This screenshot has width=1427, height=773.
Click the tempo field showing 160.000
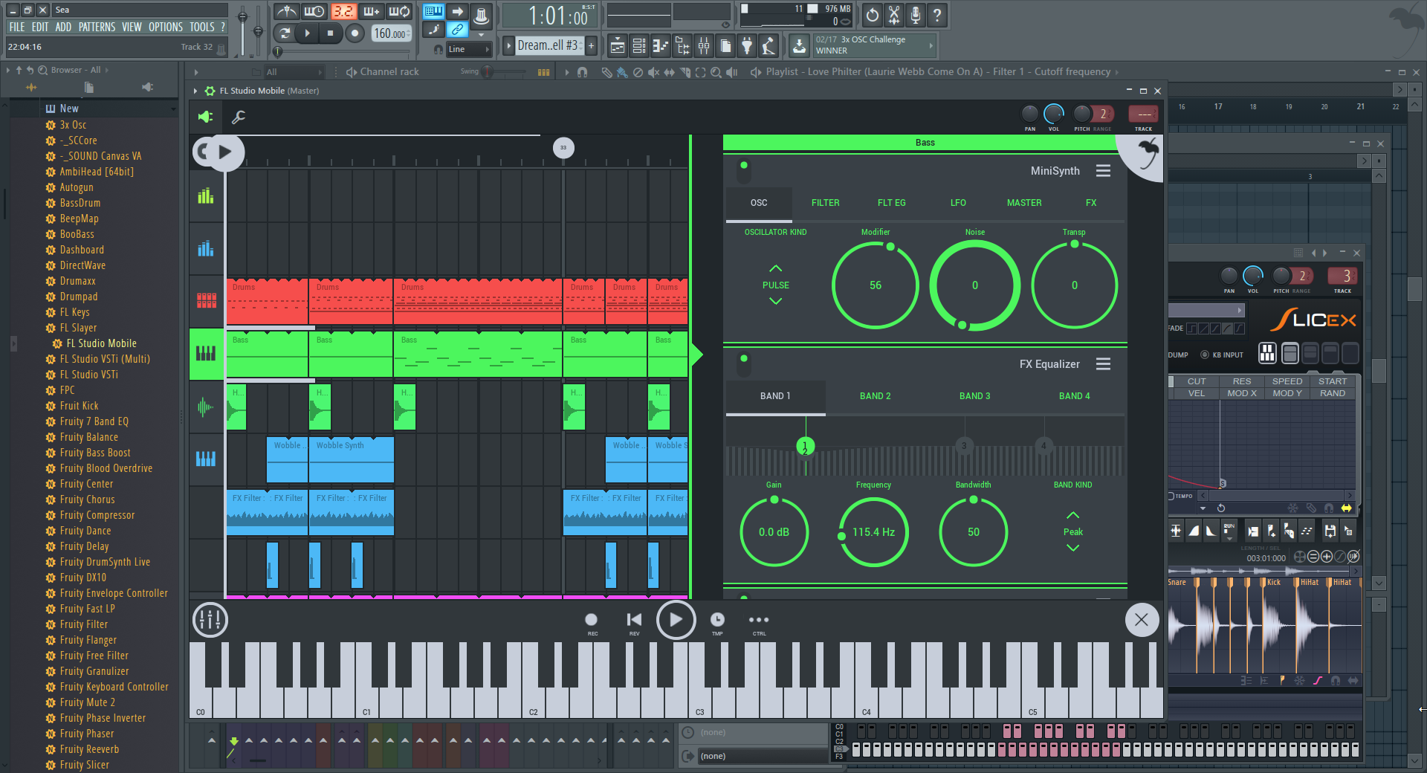click(x=391, y=33)
